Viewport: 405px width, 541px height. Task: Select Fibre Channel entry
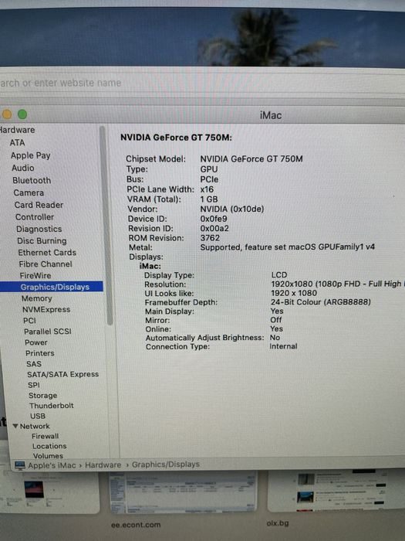(x=46, y=264)
